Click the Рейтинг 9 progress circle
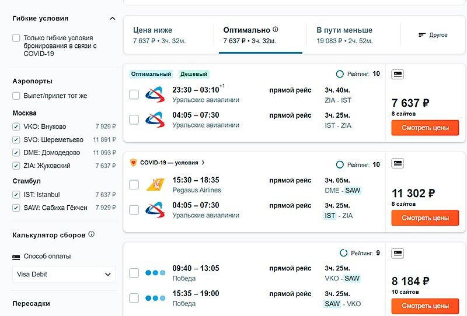This screenshot has height=316, width=467. pos(343,253)
